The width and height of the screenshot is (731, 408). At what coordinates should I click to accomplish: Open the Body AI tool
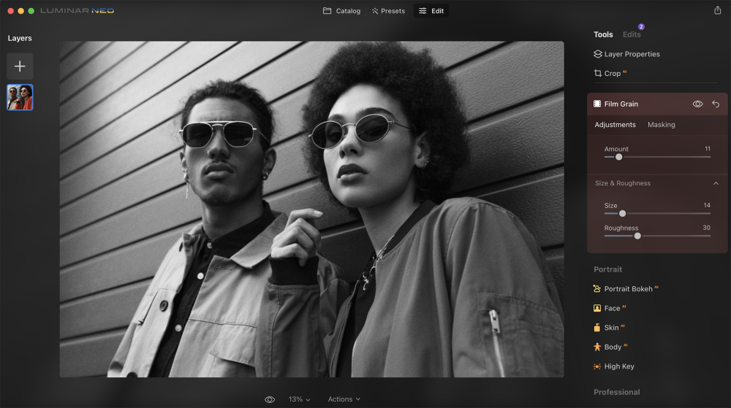610,347
